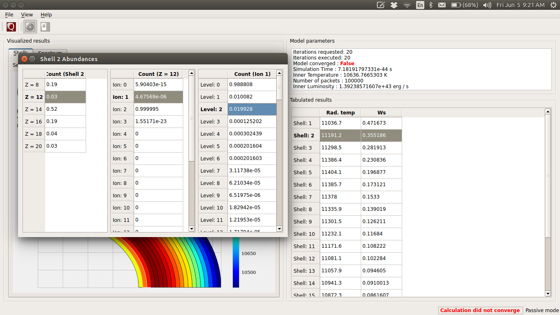Open the File menu
This screenshot has height=315, width=560.
pos(9,15)
